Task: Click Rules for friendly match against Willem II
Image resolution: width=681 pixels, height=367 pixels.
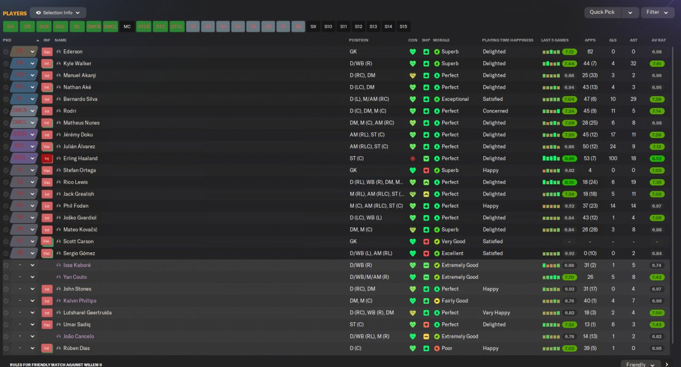Action: point(56,365)
